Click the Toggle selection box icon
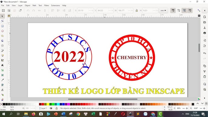This screenshot has height=117, width=208. click(x=20, y=11)
